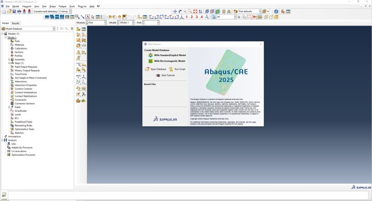Open the Model Database dropdown in tree
The height and width of the screenshot is (201, 372).
pyautogui.click(x=54, y=29)
